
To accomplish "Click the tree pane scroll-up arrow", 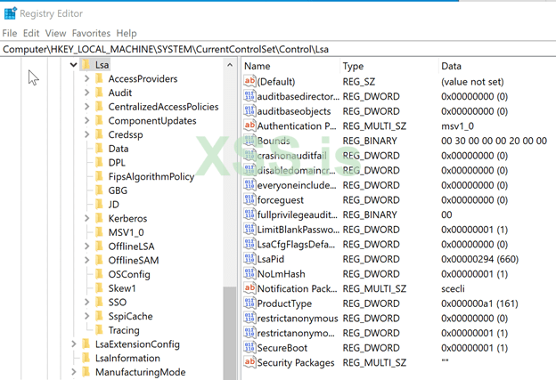I will tap(230, 65).
